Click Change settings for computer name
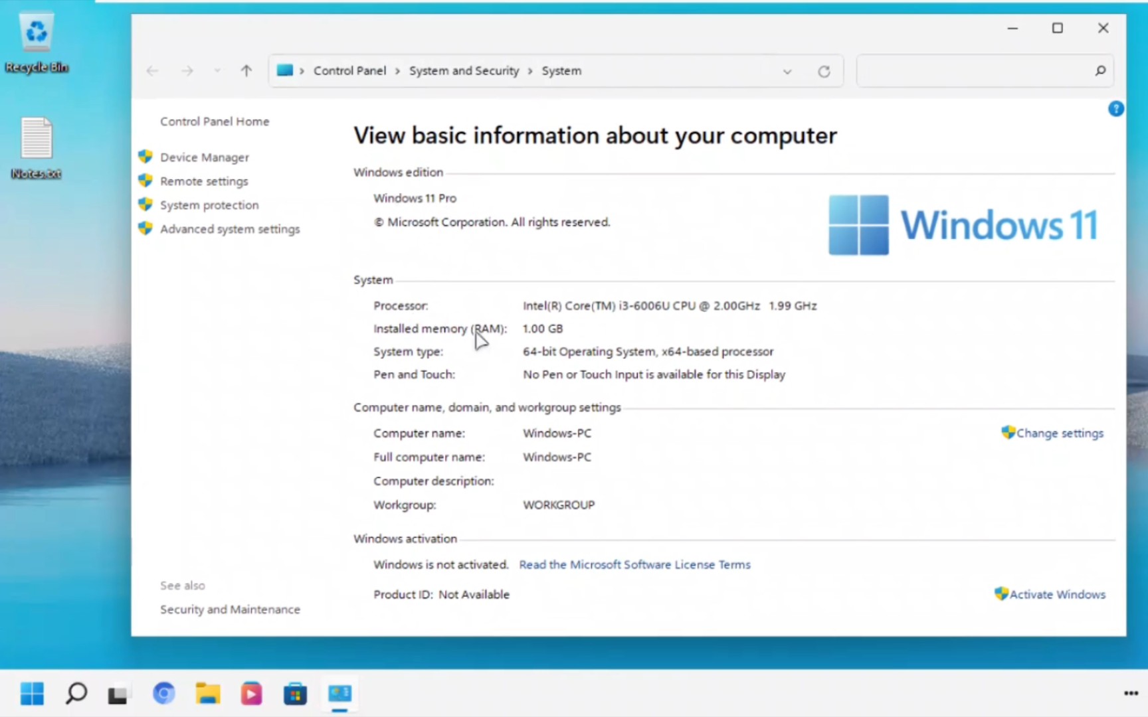Screen dimensions: 1148x717 [1060, 433]
